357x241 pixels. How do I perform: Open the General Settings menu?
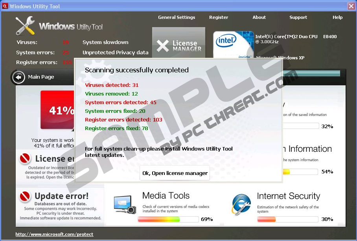pos(177,17)
